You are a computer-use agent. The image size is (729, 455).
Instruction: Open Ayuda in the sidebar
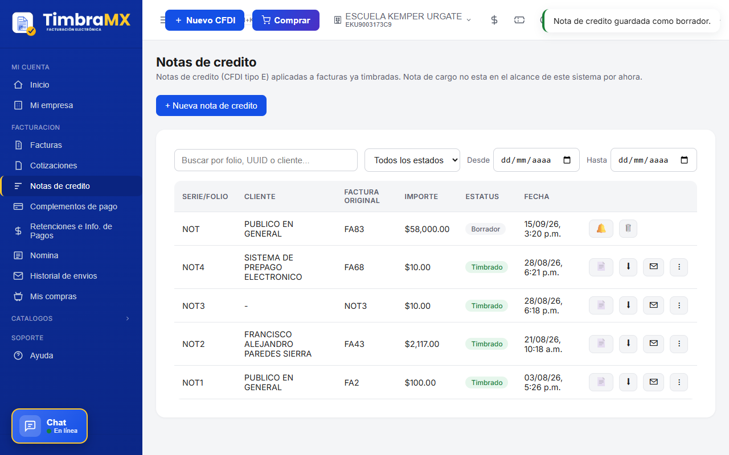tap(71, 355)
